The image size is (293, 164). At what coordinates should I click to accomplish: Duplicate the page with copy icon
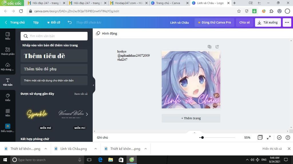click(209, 47)
